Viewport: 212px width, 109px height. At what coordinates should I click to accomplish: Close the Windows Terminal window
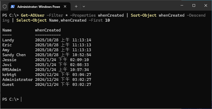coord(205,5)
